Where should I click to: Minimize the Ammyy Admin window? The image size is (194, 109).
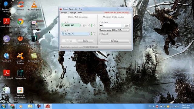click(x=119, y=9)
